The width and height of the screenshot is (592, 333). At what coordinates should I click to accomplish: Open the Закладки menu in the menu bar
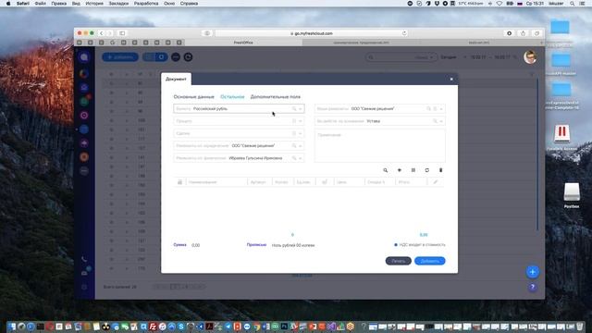(118, 4)
